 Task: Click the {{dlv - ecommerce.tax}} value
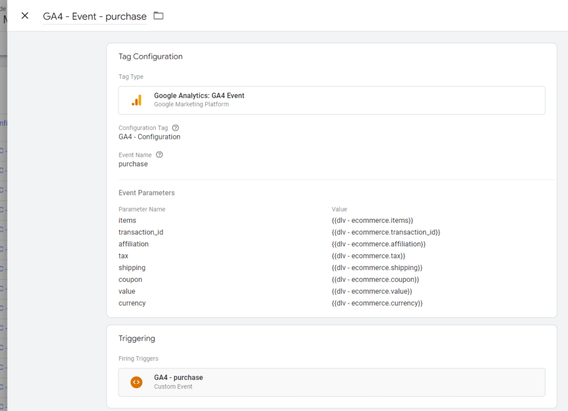pyautogui.click(x=368, y=256)
